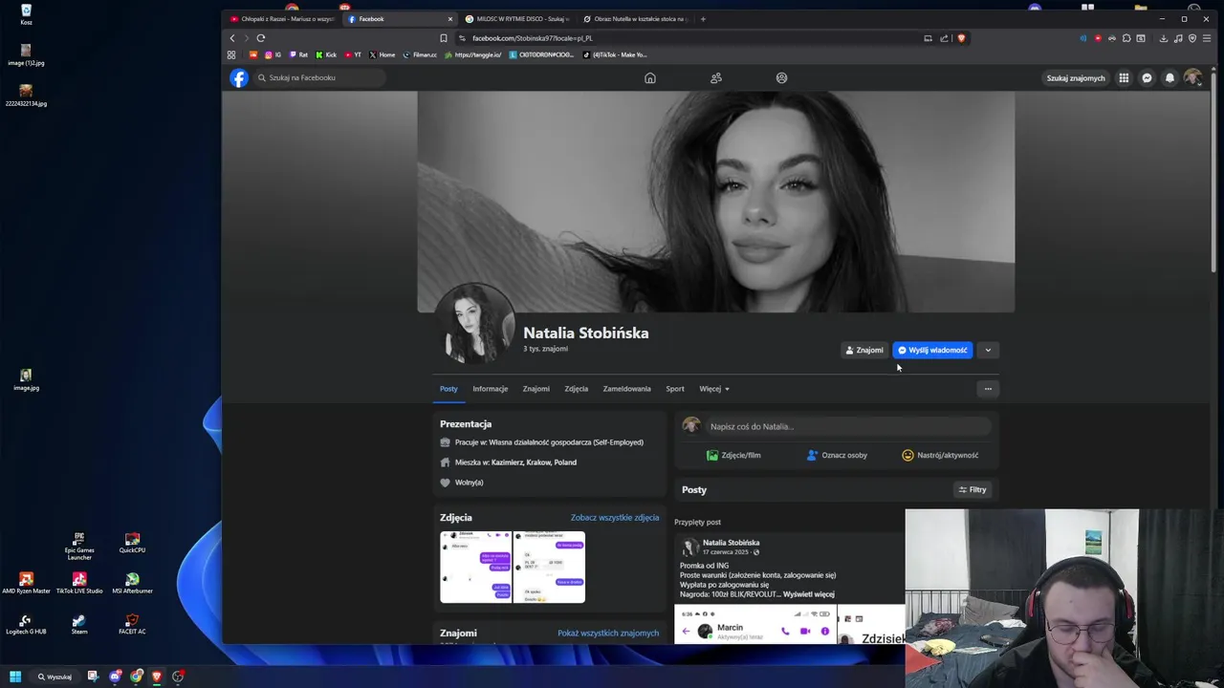Click the Brave Shields lion icon
Viewport: 1224px width, 688px height.
tap(961, 38)
